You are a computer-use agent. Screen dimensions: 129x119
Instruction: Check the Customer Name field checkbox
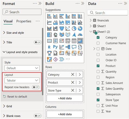pos(98,43)
